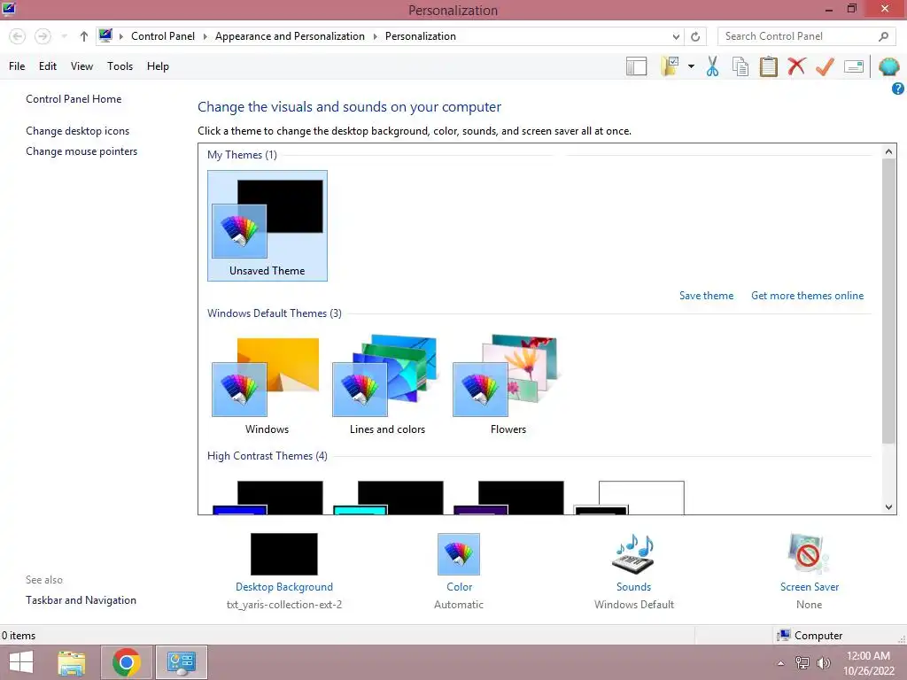Apply the Flowers theme
907x680 pixels.
[x=508, y=385]
